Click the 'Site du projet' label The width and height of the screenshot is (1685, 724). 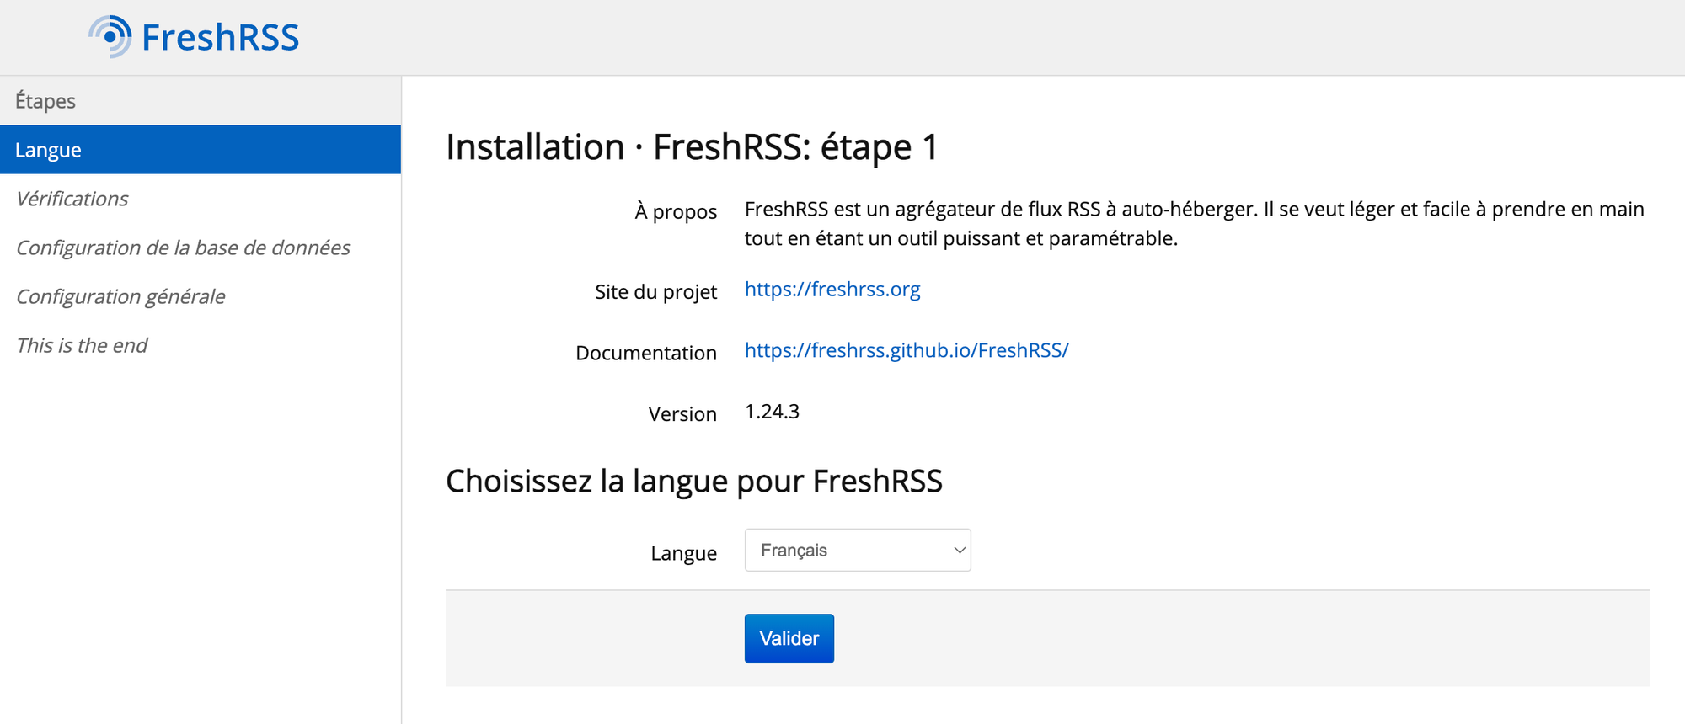655,292
